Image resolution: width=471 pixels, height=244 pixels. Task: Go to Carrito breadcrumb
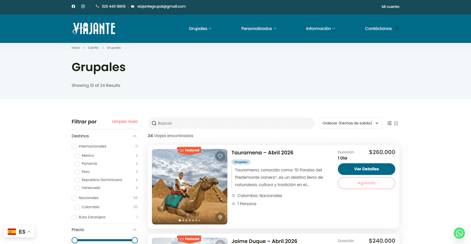pos(93,48)
